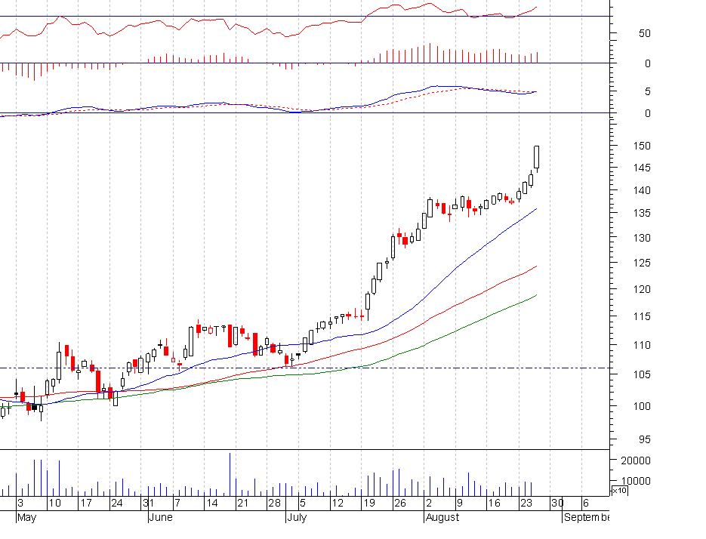Click the price axis label '150'
This screenshot has height=539, width=706.
(642, 146)
